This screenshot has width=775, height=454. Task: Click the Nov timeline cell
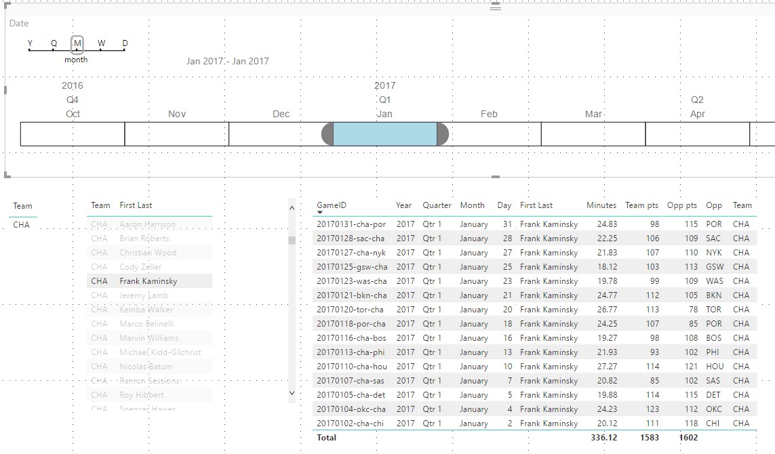[177, 134]
